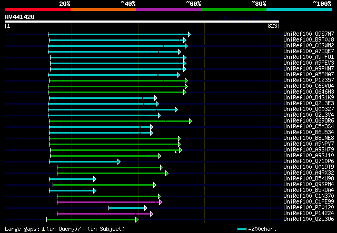Click the white AV441420 query sequence bar
This screenshot has width=337, height=233.
point(142,22)
